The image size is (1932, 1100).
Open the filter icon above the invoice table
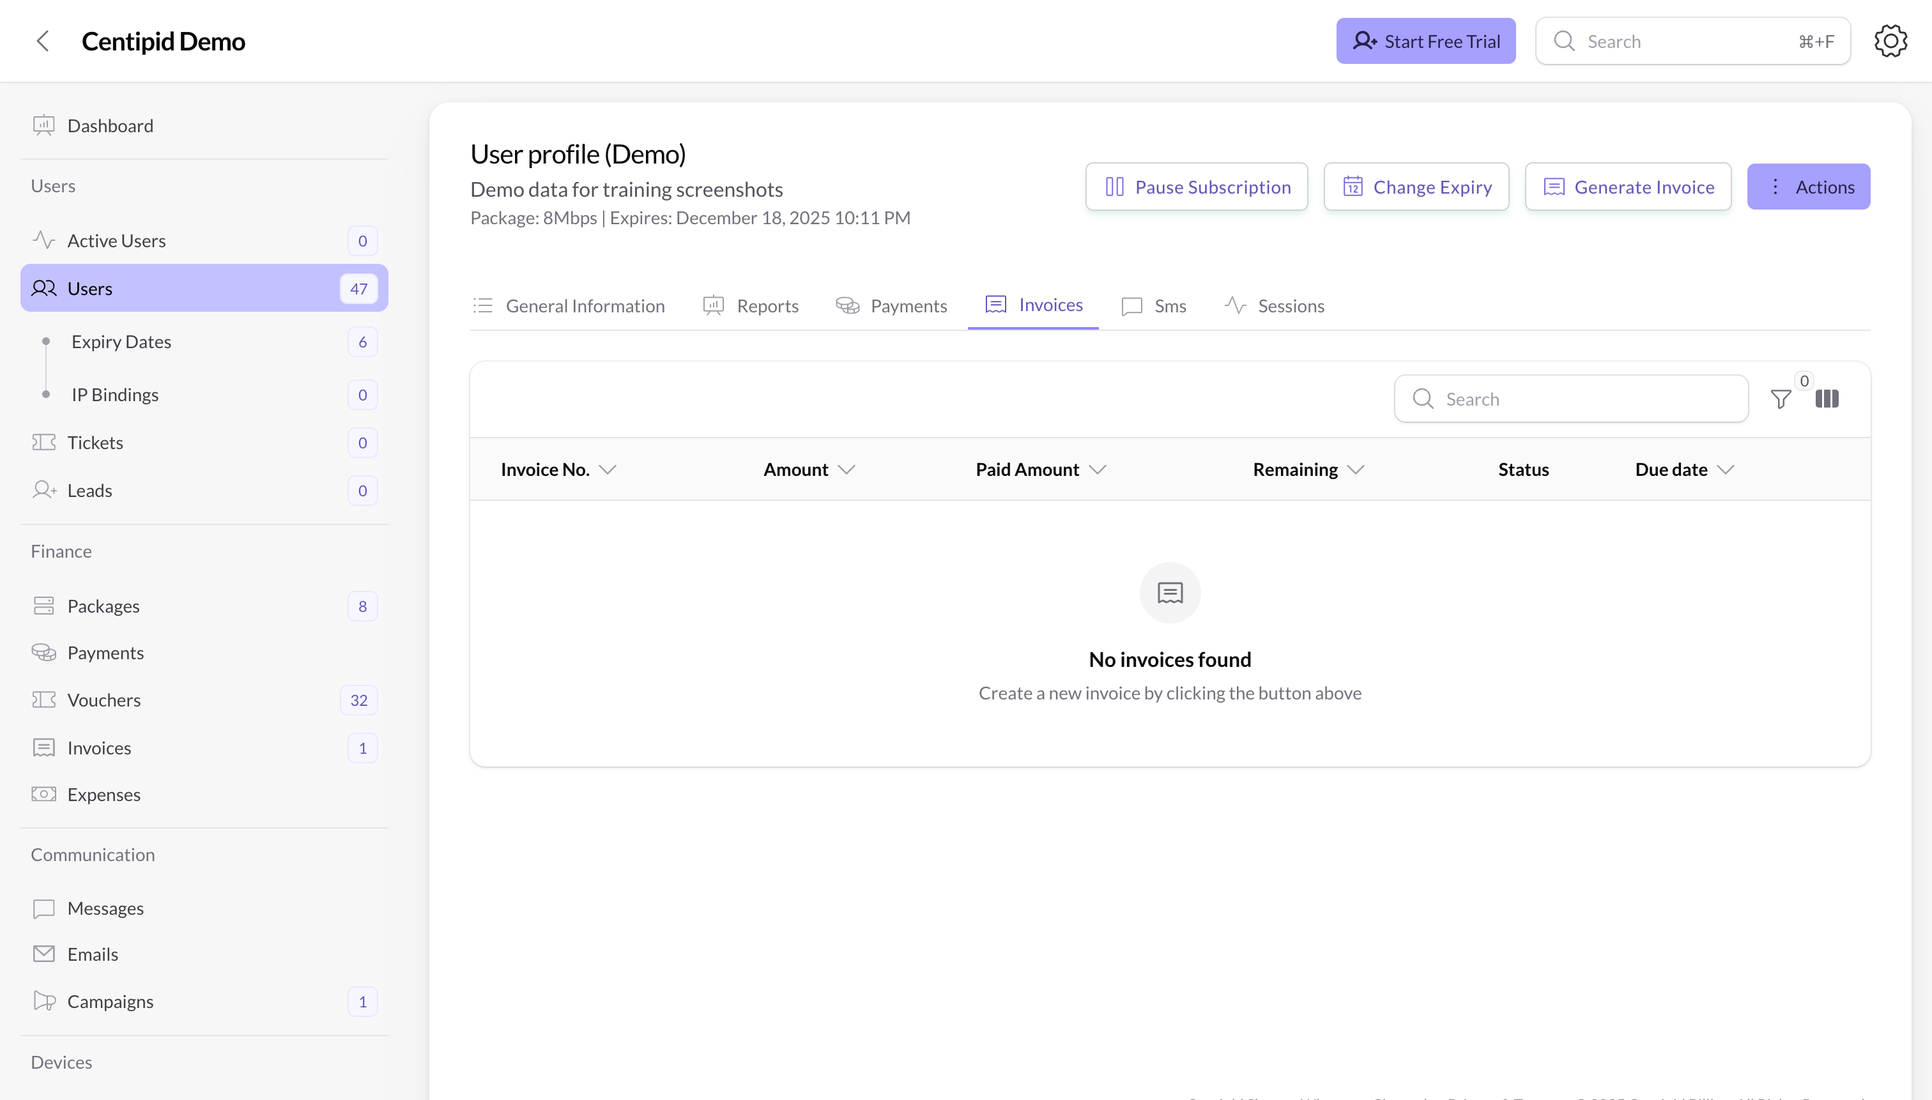click(1780, 398)
